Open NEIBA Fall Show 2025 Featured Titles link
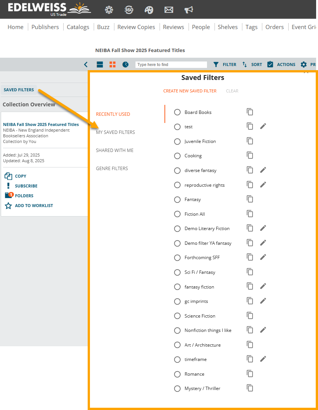 click(x=41, y=124)
